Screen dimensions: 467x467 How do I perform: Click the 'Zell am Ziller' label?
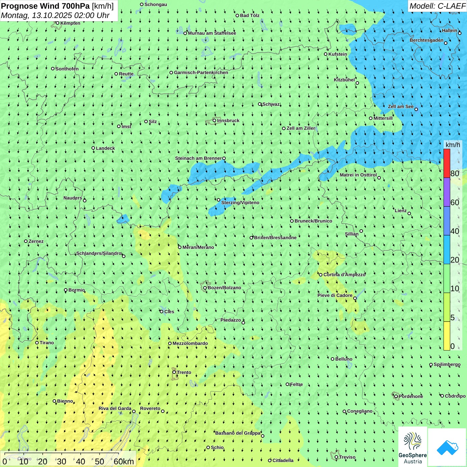pyautogui.click(x=301, y=128)
